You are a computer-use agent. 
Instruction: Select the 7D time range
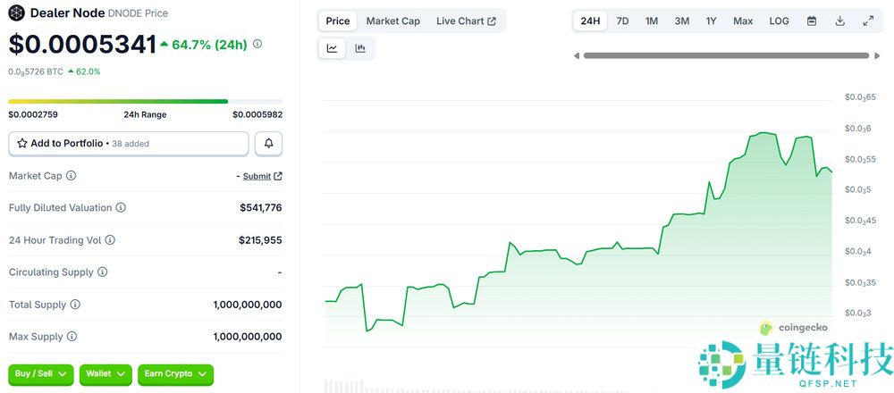point(622,21)
